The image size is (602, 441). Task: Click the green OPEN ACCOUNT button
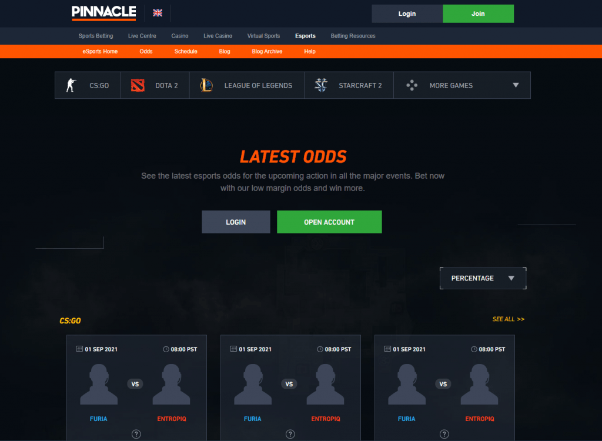tap(329, 222)
